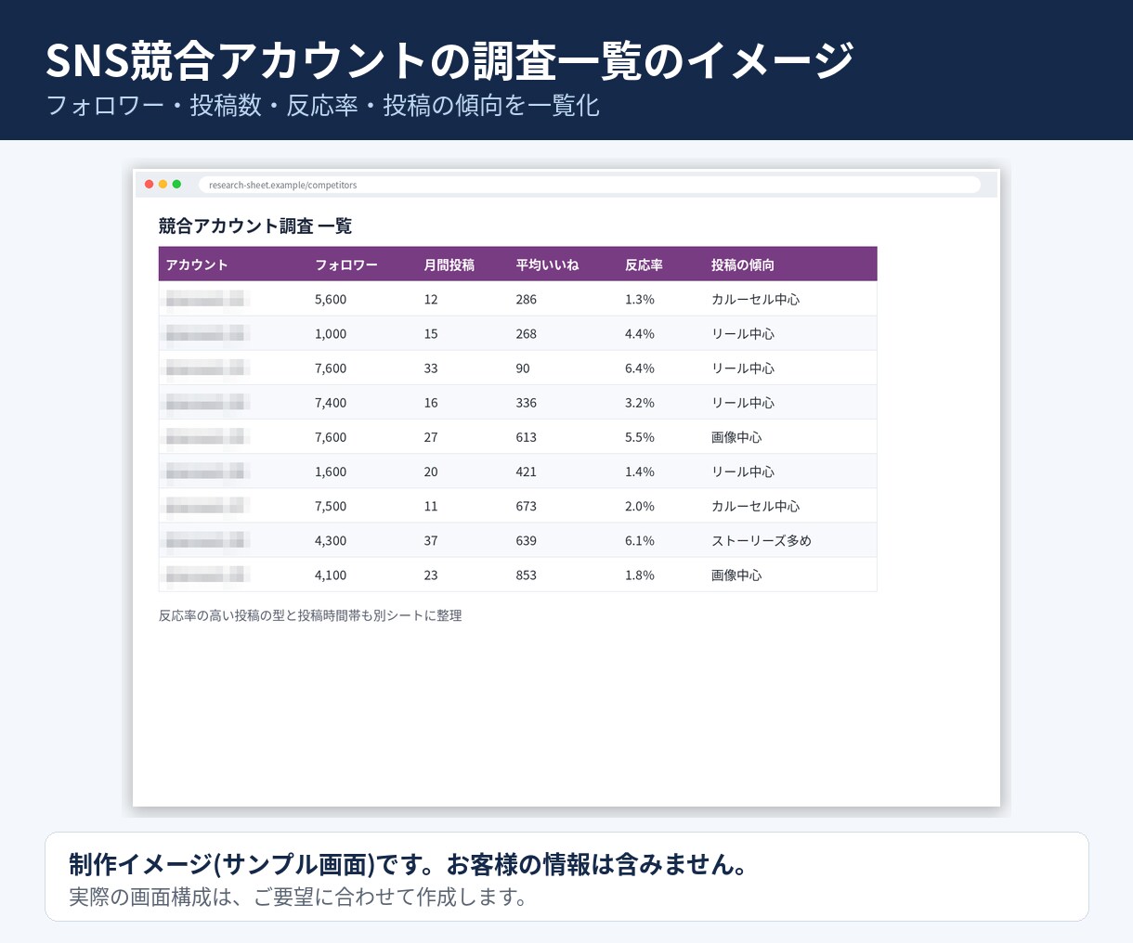Image resolution: width=1133 pixels, height=943 pixels.
Task: Click the average likes value 268
Action: point(527,334)
